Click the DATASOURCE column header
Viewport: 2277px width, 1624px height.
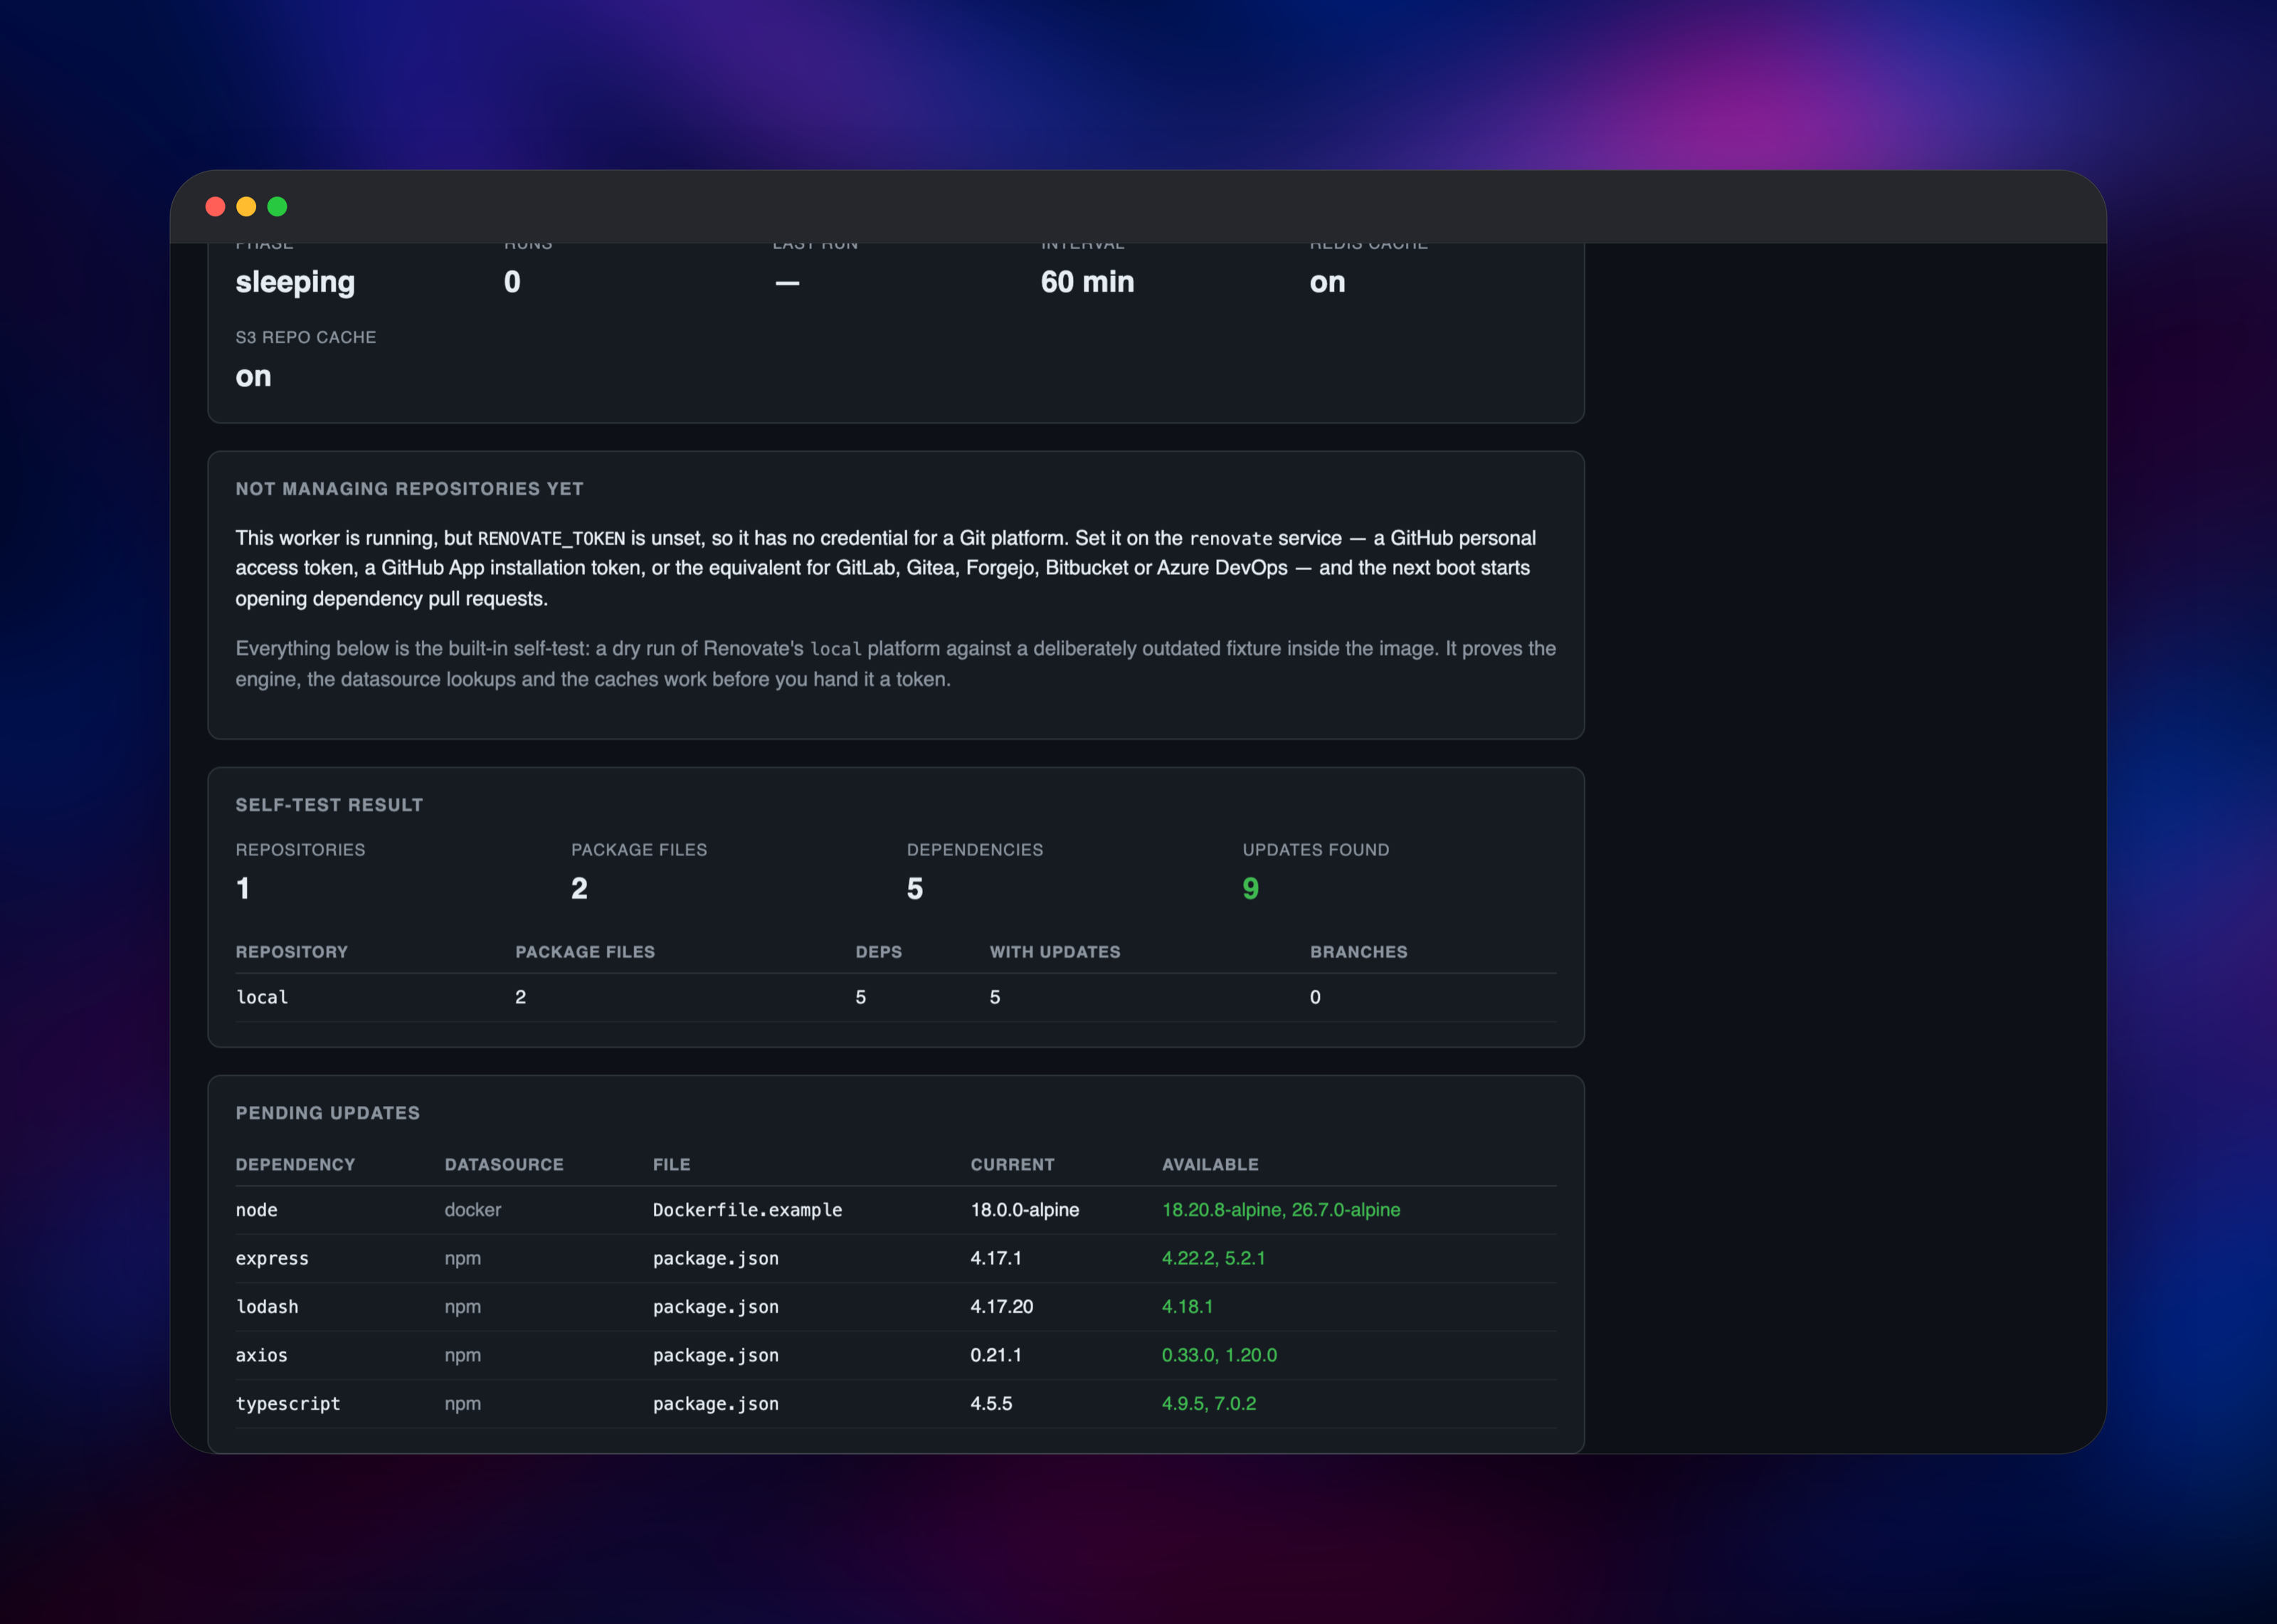[504, 1165]
